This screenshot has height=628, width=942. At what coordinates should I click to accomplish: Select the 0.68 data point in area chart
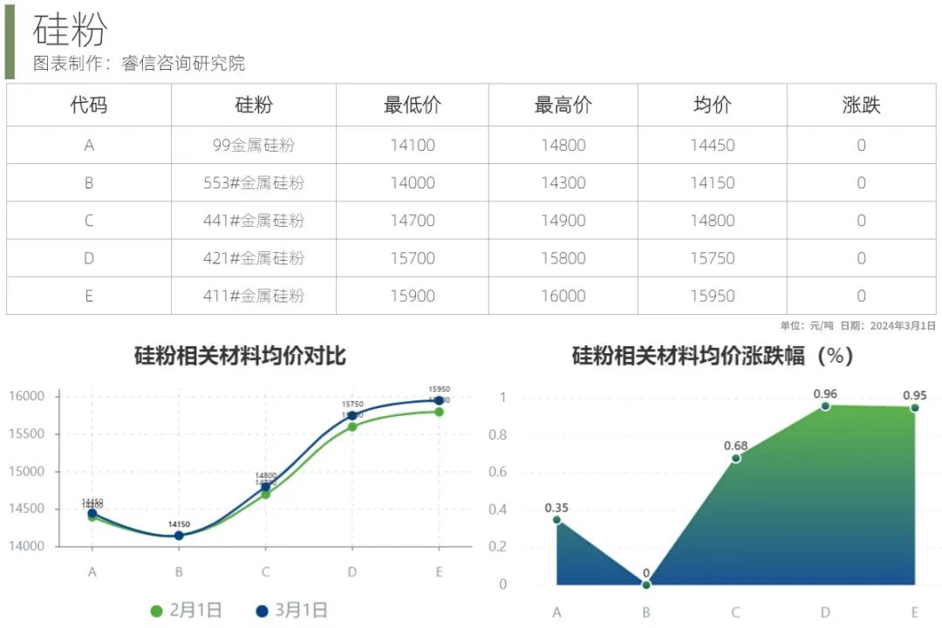(x=735, y=458)
